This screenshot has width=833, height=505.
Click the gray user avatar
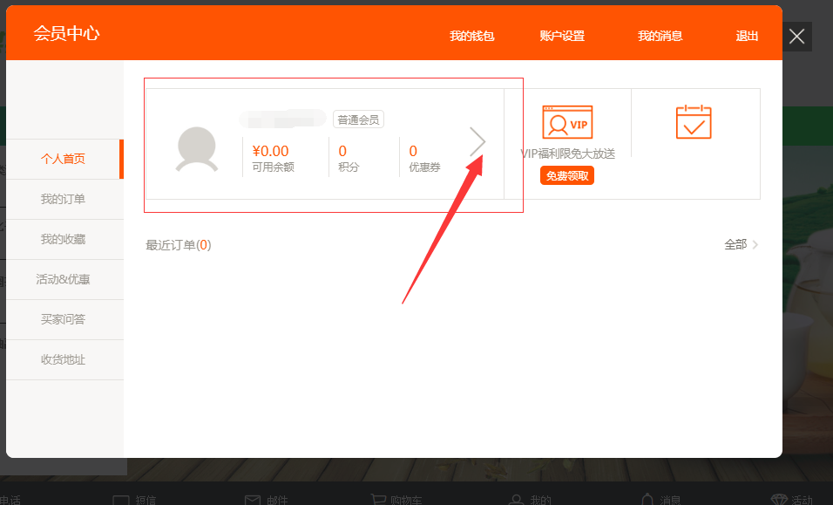pyautogui.click(x=197, y=148)
